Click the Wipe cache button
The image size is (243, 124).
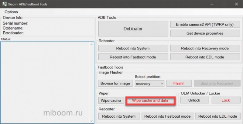pyautogui.click(x=111, y=100)
